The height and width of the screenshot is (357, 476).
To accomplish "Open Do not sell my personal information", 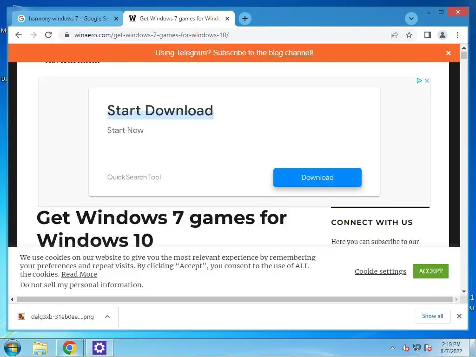I will pyautogui.click(x=81, y=285).
